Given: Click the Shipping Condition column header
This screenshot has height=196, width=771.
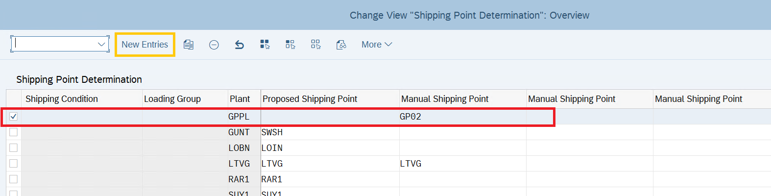Looking at the screenshot, I should (62, 99).
